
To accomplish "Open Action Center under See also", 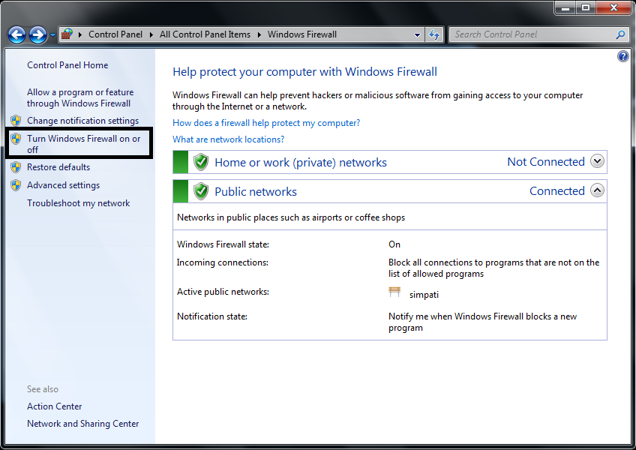I will [x=54, y=406].
